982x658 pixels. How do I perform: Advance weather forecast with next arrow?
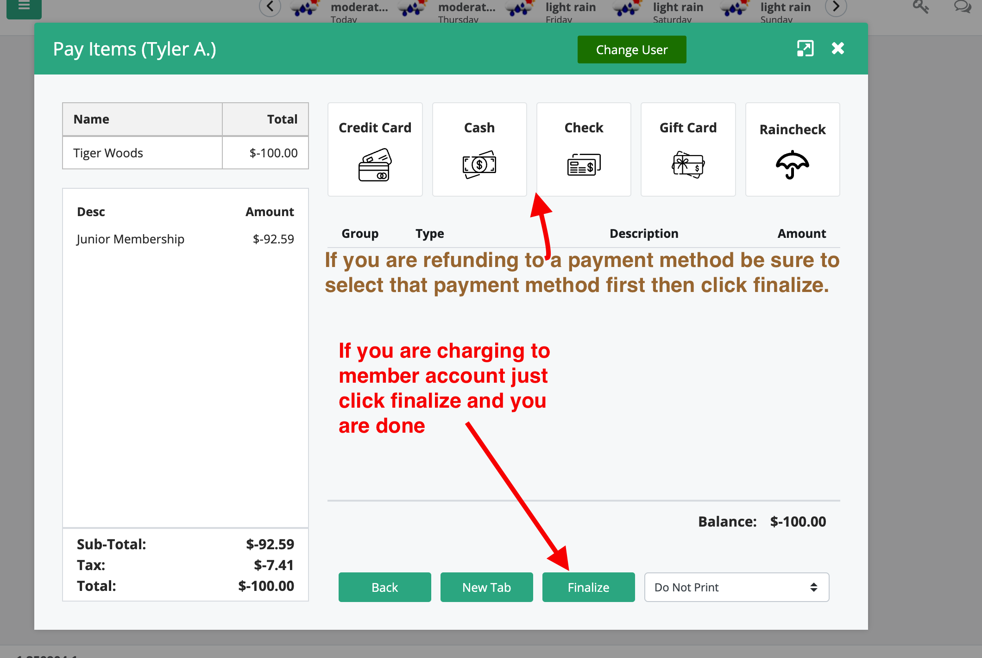point(836,6)
